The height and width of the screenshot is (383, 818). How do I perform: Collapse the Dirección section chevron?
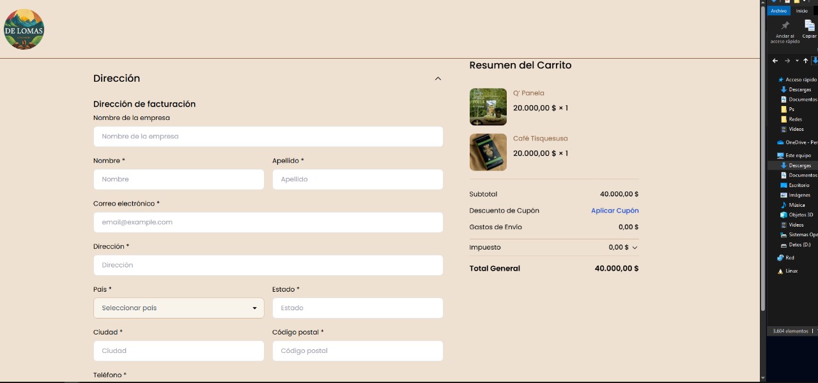[x=438, y=79]
